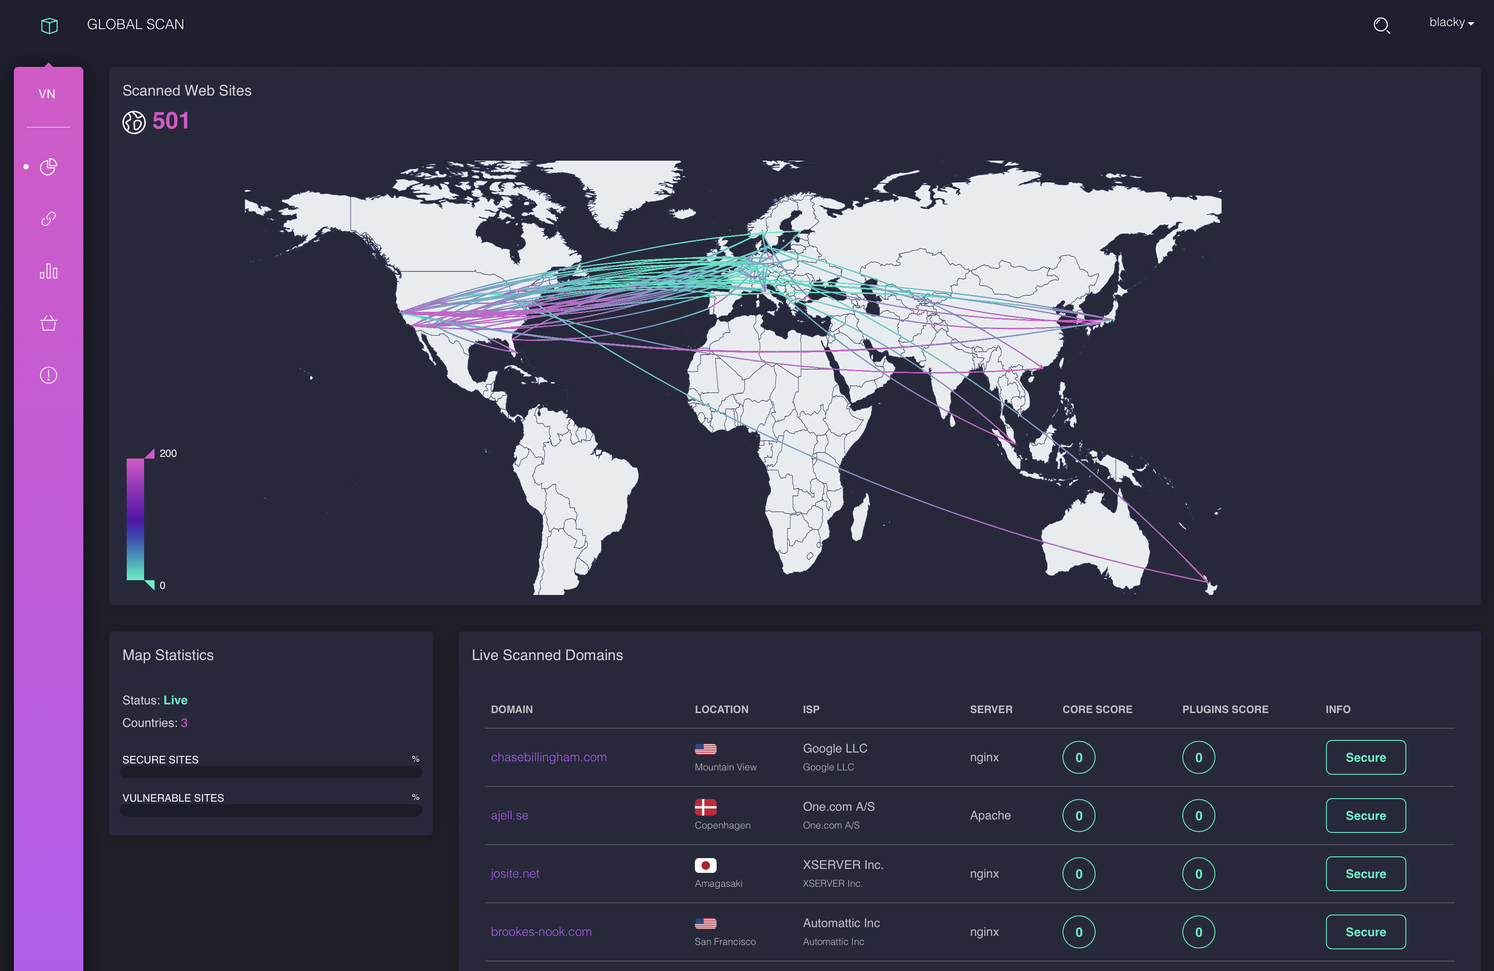The image size is (1494, 971).
Task: Click the INFO column header
Action: click(1338, 709)
